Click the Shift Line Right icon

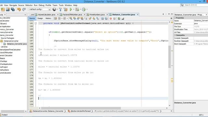[x=106, y=19]
